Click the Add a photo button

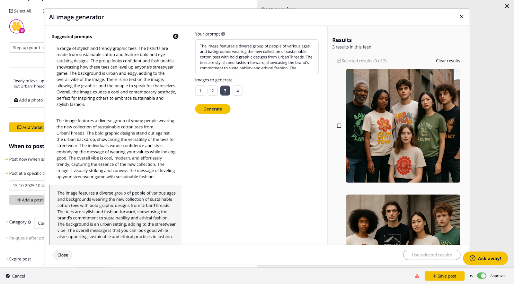click(28, 100)
